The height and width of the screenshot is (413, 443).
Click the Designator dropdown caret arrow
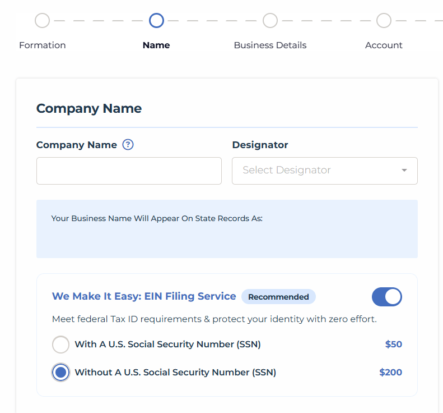404,170
